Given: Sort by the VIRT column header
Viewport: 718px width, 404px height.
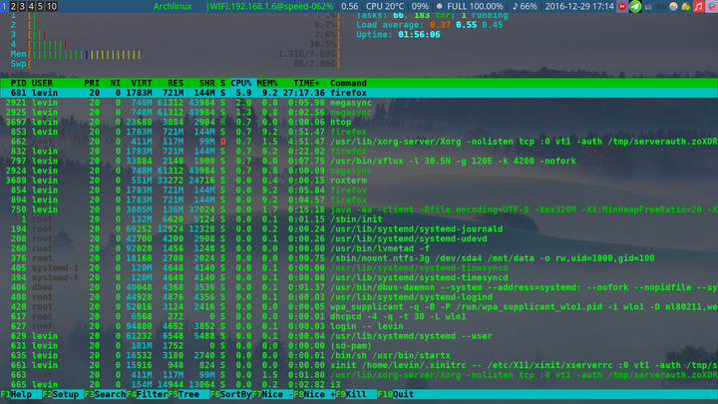Looking at the screenshot, I should (141, 83).
